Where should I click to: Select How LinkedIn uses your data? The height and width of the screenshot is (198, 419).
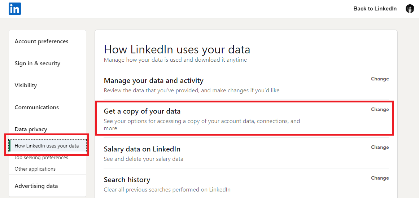pos(47,146)
